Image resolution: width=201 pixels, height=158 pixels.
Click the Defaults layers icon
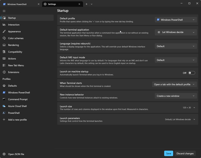click(4, 86)
